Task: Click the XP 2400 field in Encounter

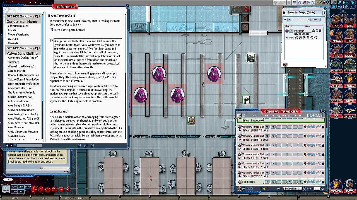Action: click(315, 20)
